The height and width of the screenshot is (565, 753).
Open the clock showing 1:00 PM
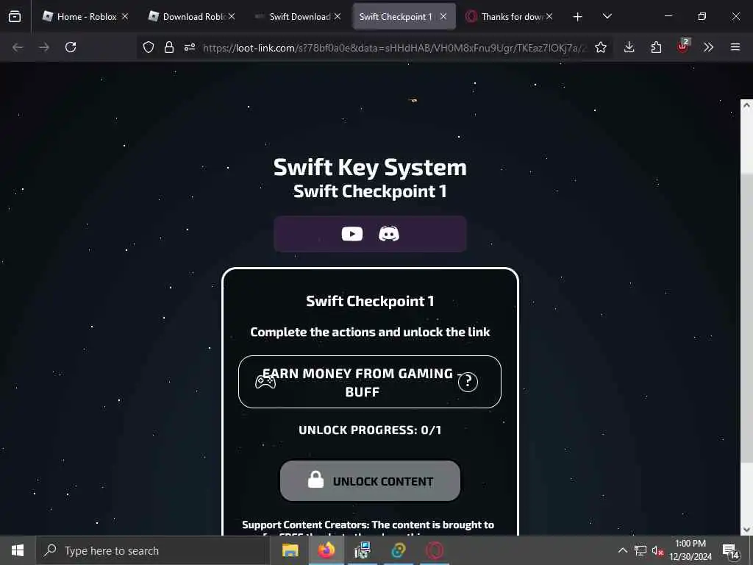[x=690, y=550]
